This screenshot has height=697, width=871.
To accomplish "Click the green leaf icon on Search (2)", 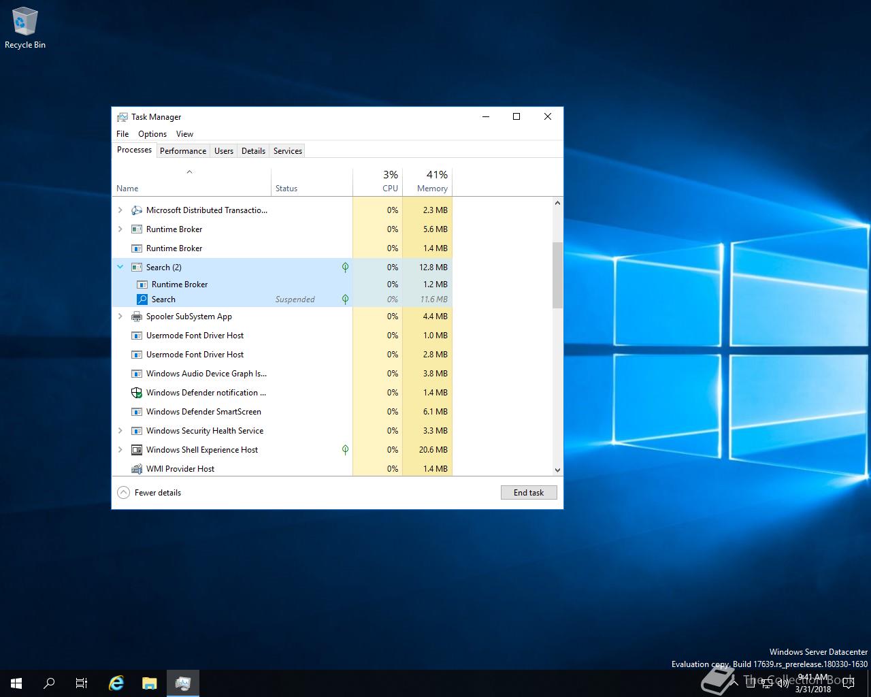I will [x=345, y=268].
